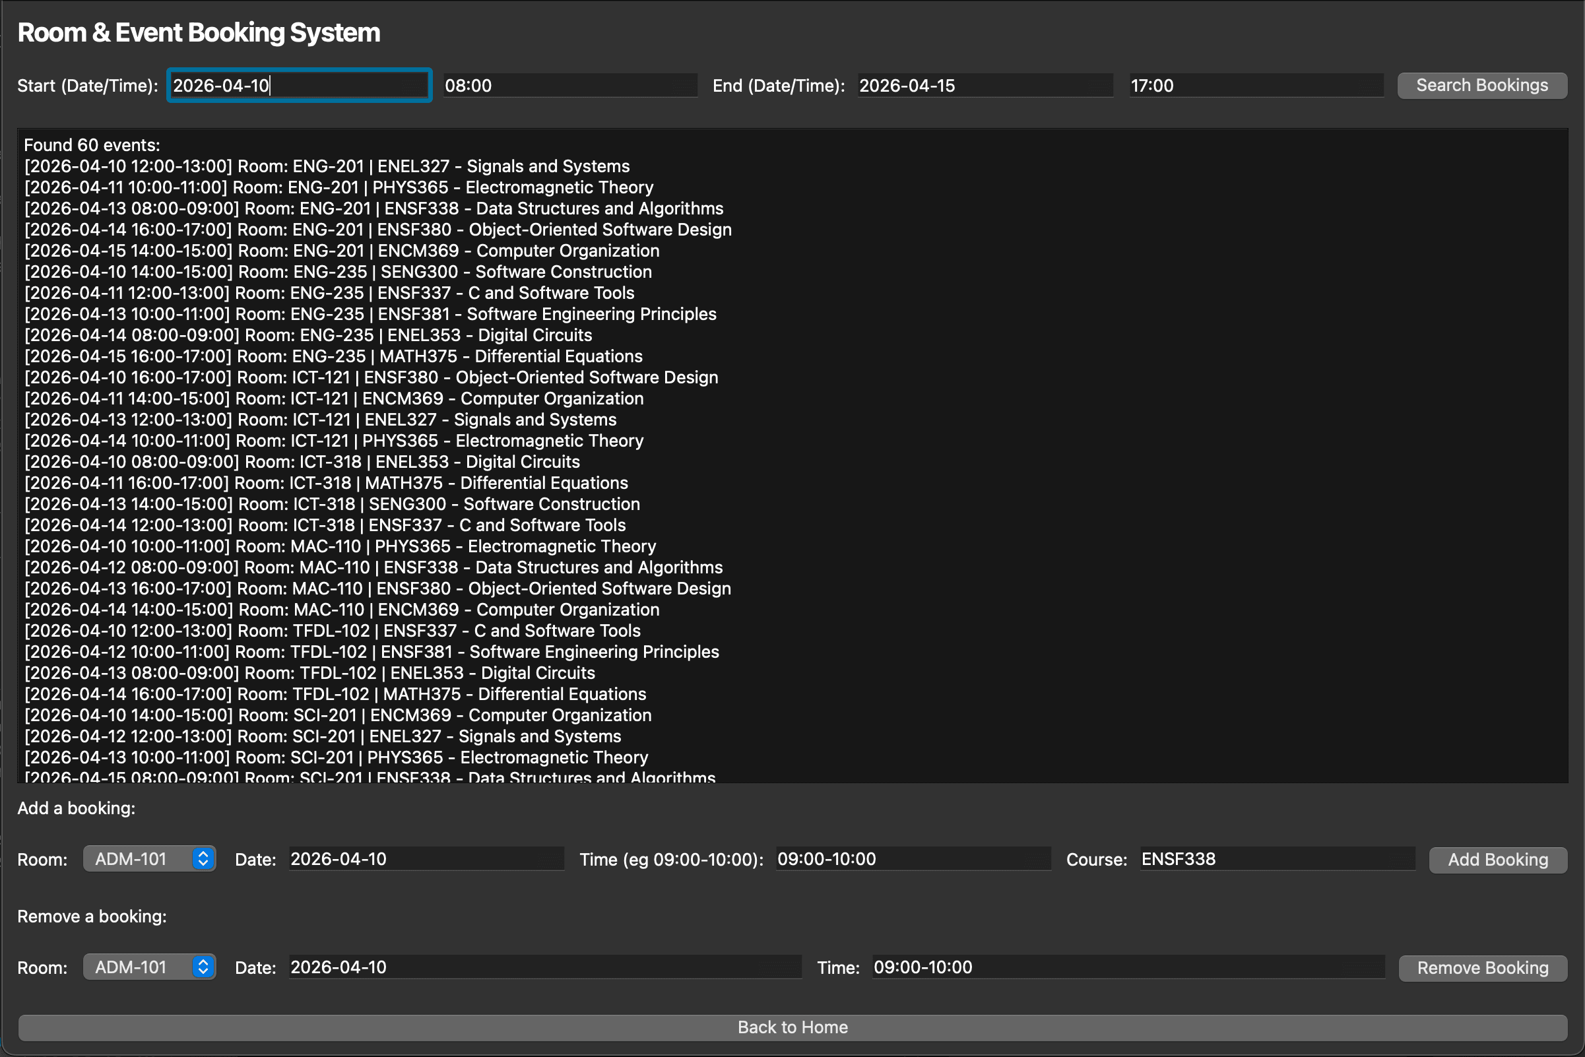This screenshot has height=1057, width=1585.
Task: Click the 'Found 60 events:' line
Action: coord(92,145)
